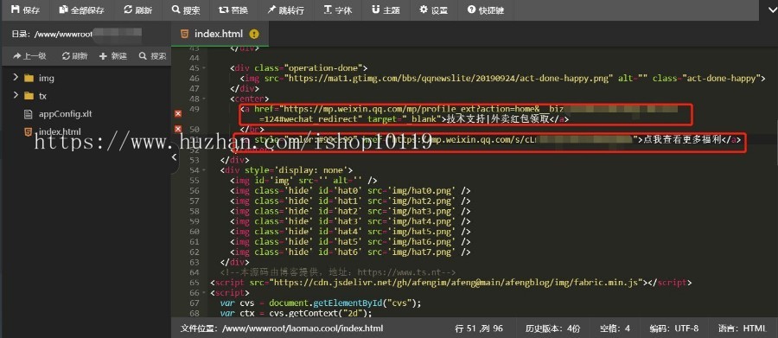
Task: Place the cursor on the 技术支持|外卖红包领取 link text
Action: [x=498, y=119]
